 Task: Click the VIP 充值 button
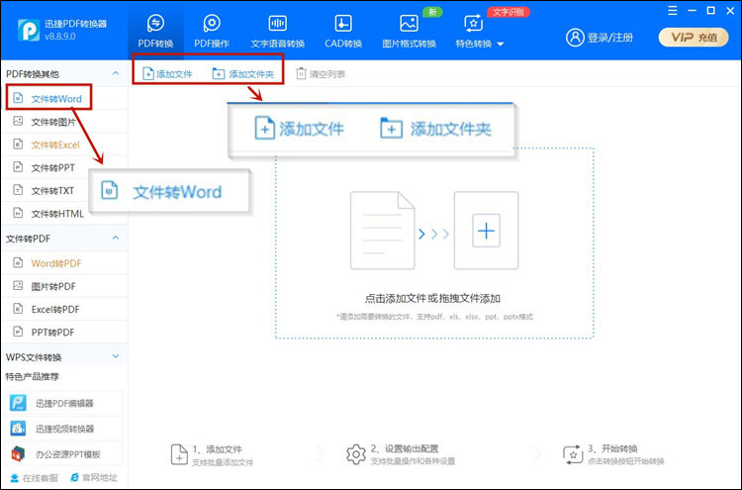click(x=694, y=37)
